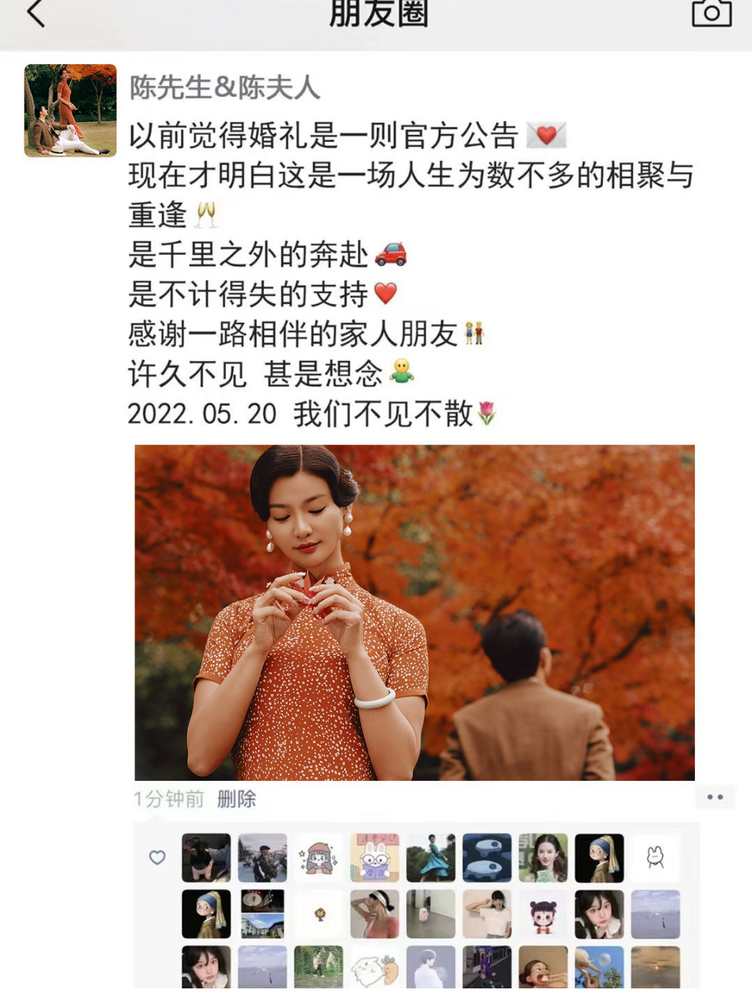Open the couple profile avatar
The height and width of the screenshot is (1003, 752).
tap(70, 110)
